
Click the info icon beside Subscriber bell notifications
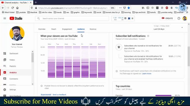148,36
